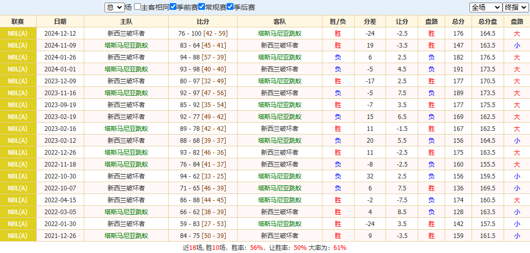Select the date 2022-04-15
Viewport: 530px width, 253px height.
tap(60, 200)
